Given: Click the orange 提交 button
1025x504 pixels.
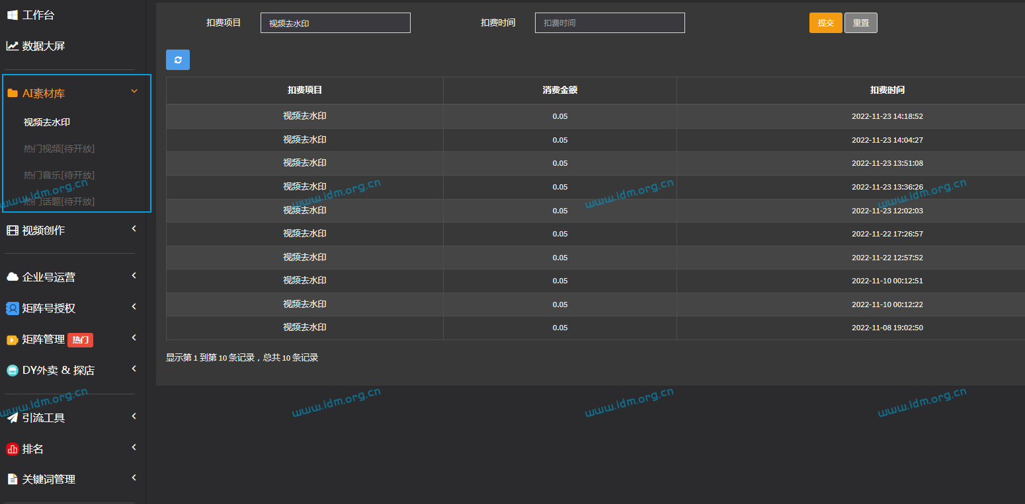Looking at the screenshot, I should [x=826, y=22].
